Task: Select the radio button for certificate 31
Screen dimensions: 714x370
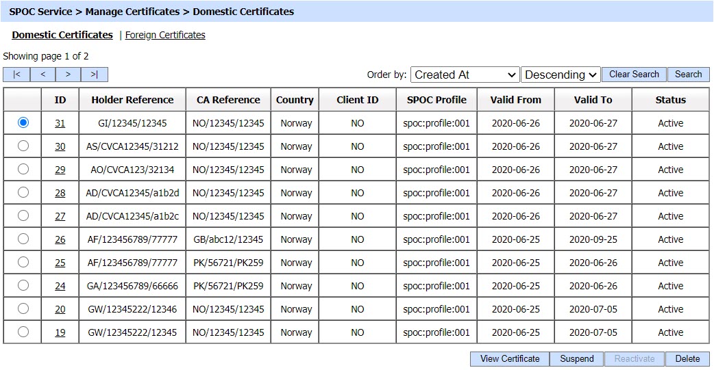Action: point(23,122)
